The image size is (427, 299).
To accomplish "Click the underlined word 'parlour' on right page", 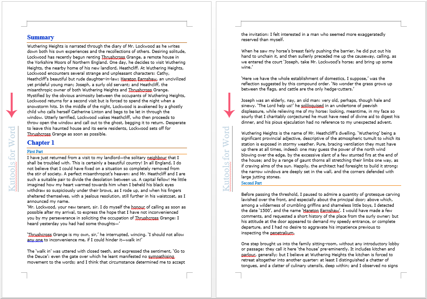I will pyautogui.click(x=248, y=255).
